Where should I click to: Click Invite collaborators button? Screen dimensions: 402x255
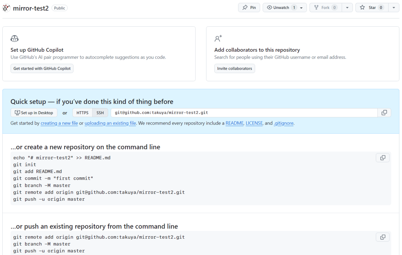234,69
